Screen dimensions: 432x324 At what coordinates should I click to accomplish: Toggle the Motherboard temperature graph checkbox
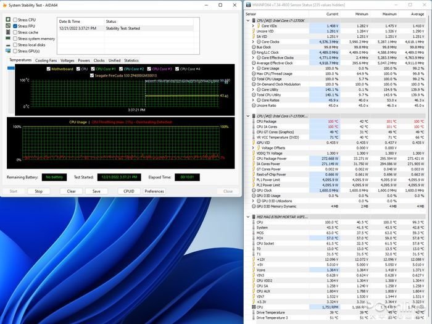[48, 69]
